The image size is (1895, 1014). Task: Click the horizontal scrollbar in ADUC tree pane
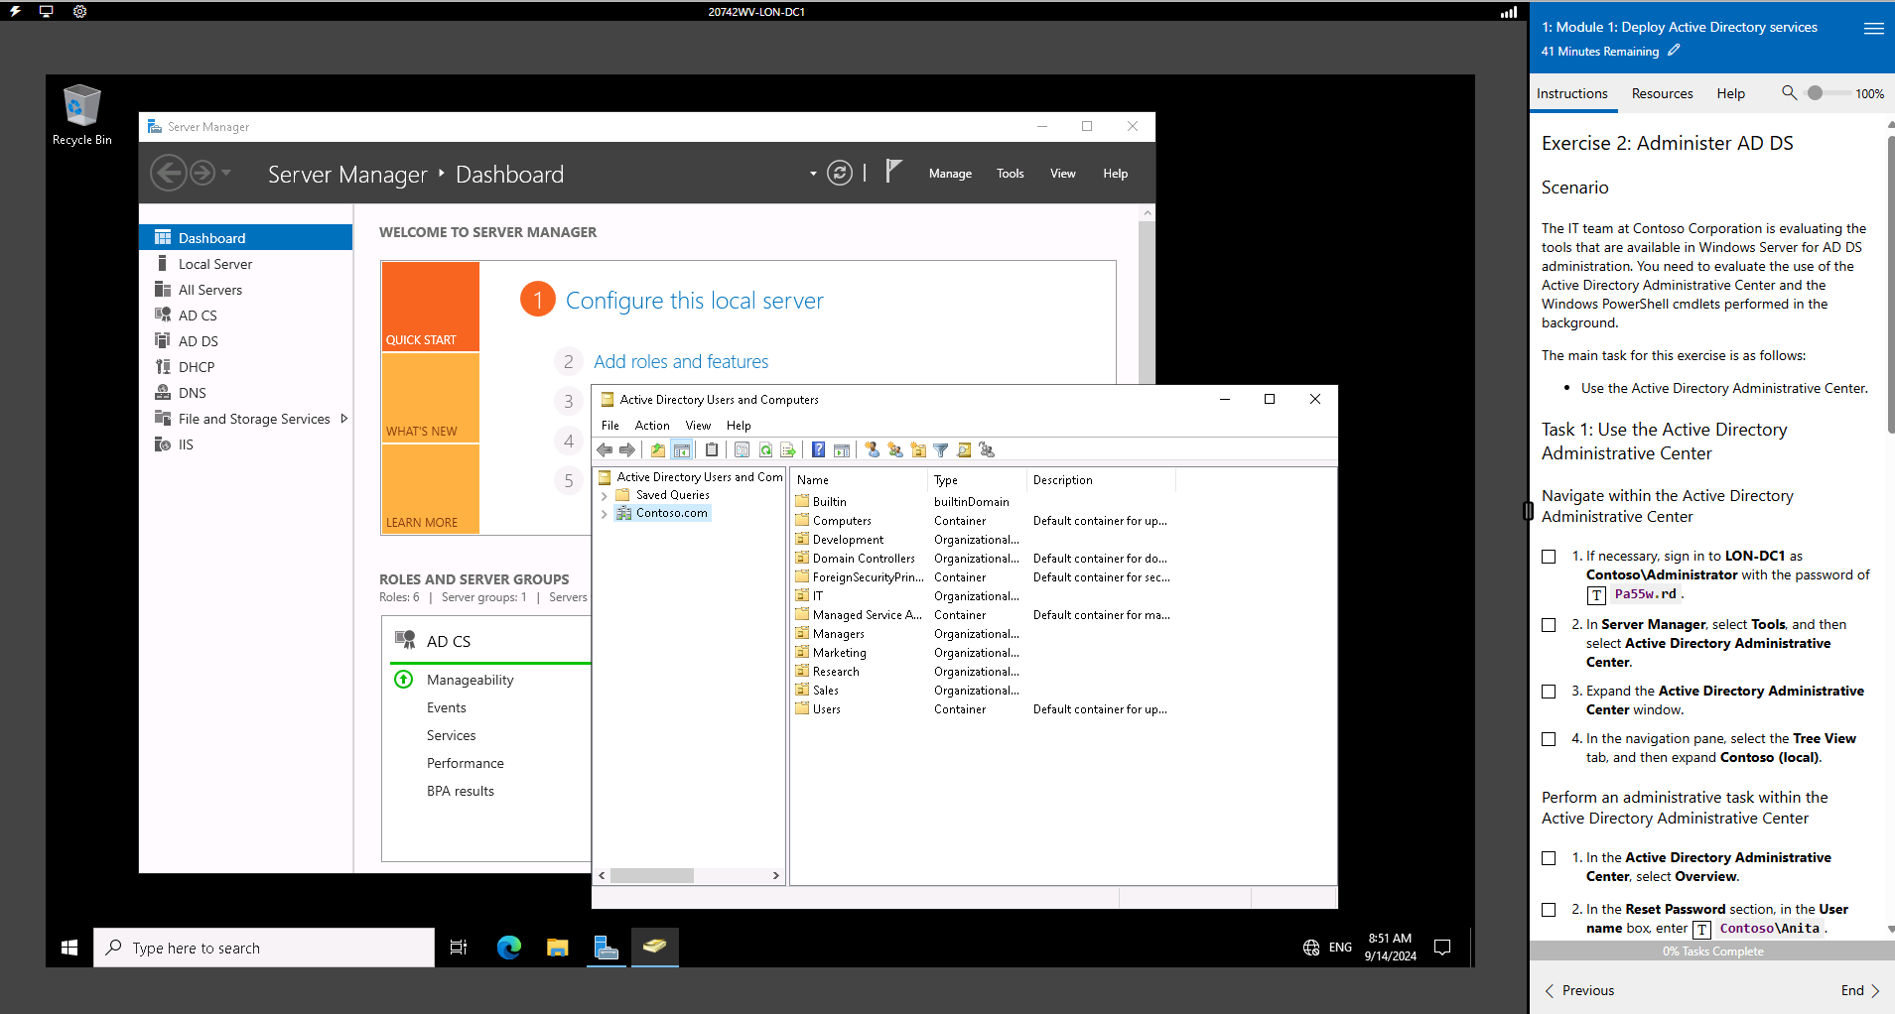pos(651,876)
